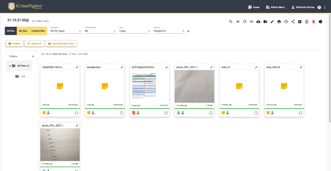Viewport: 331px width, 171px height.
Task: Click the Download New Files button
Action: (x=61, y=44)
